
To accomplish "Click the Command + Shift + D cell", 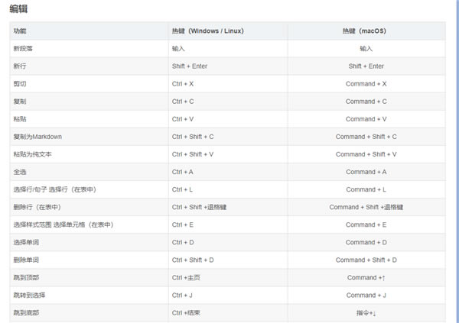I will (366, 260).
